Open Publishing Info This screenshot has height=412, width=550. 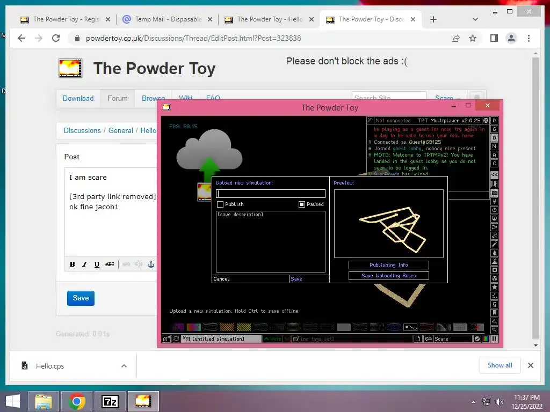(389, 265)
